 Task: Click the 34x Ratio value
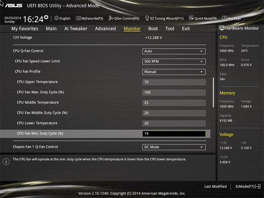coord(222,79)
